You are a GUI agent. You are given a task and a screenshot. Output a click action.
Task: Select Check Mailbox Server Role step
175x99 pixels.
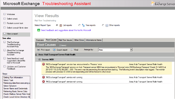[x=17, y=94]
